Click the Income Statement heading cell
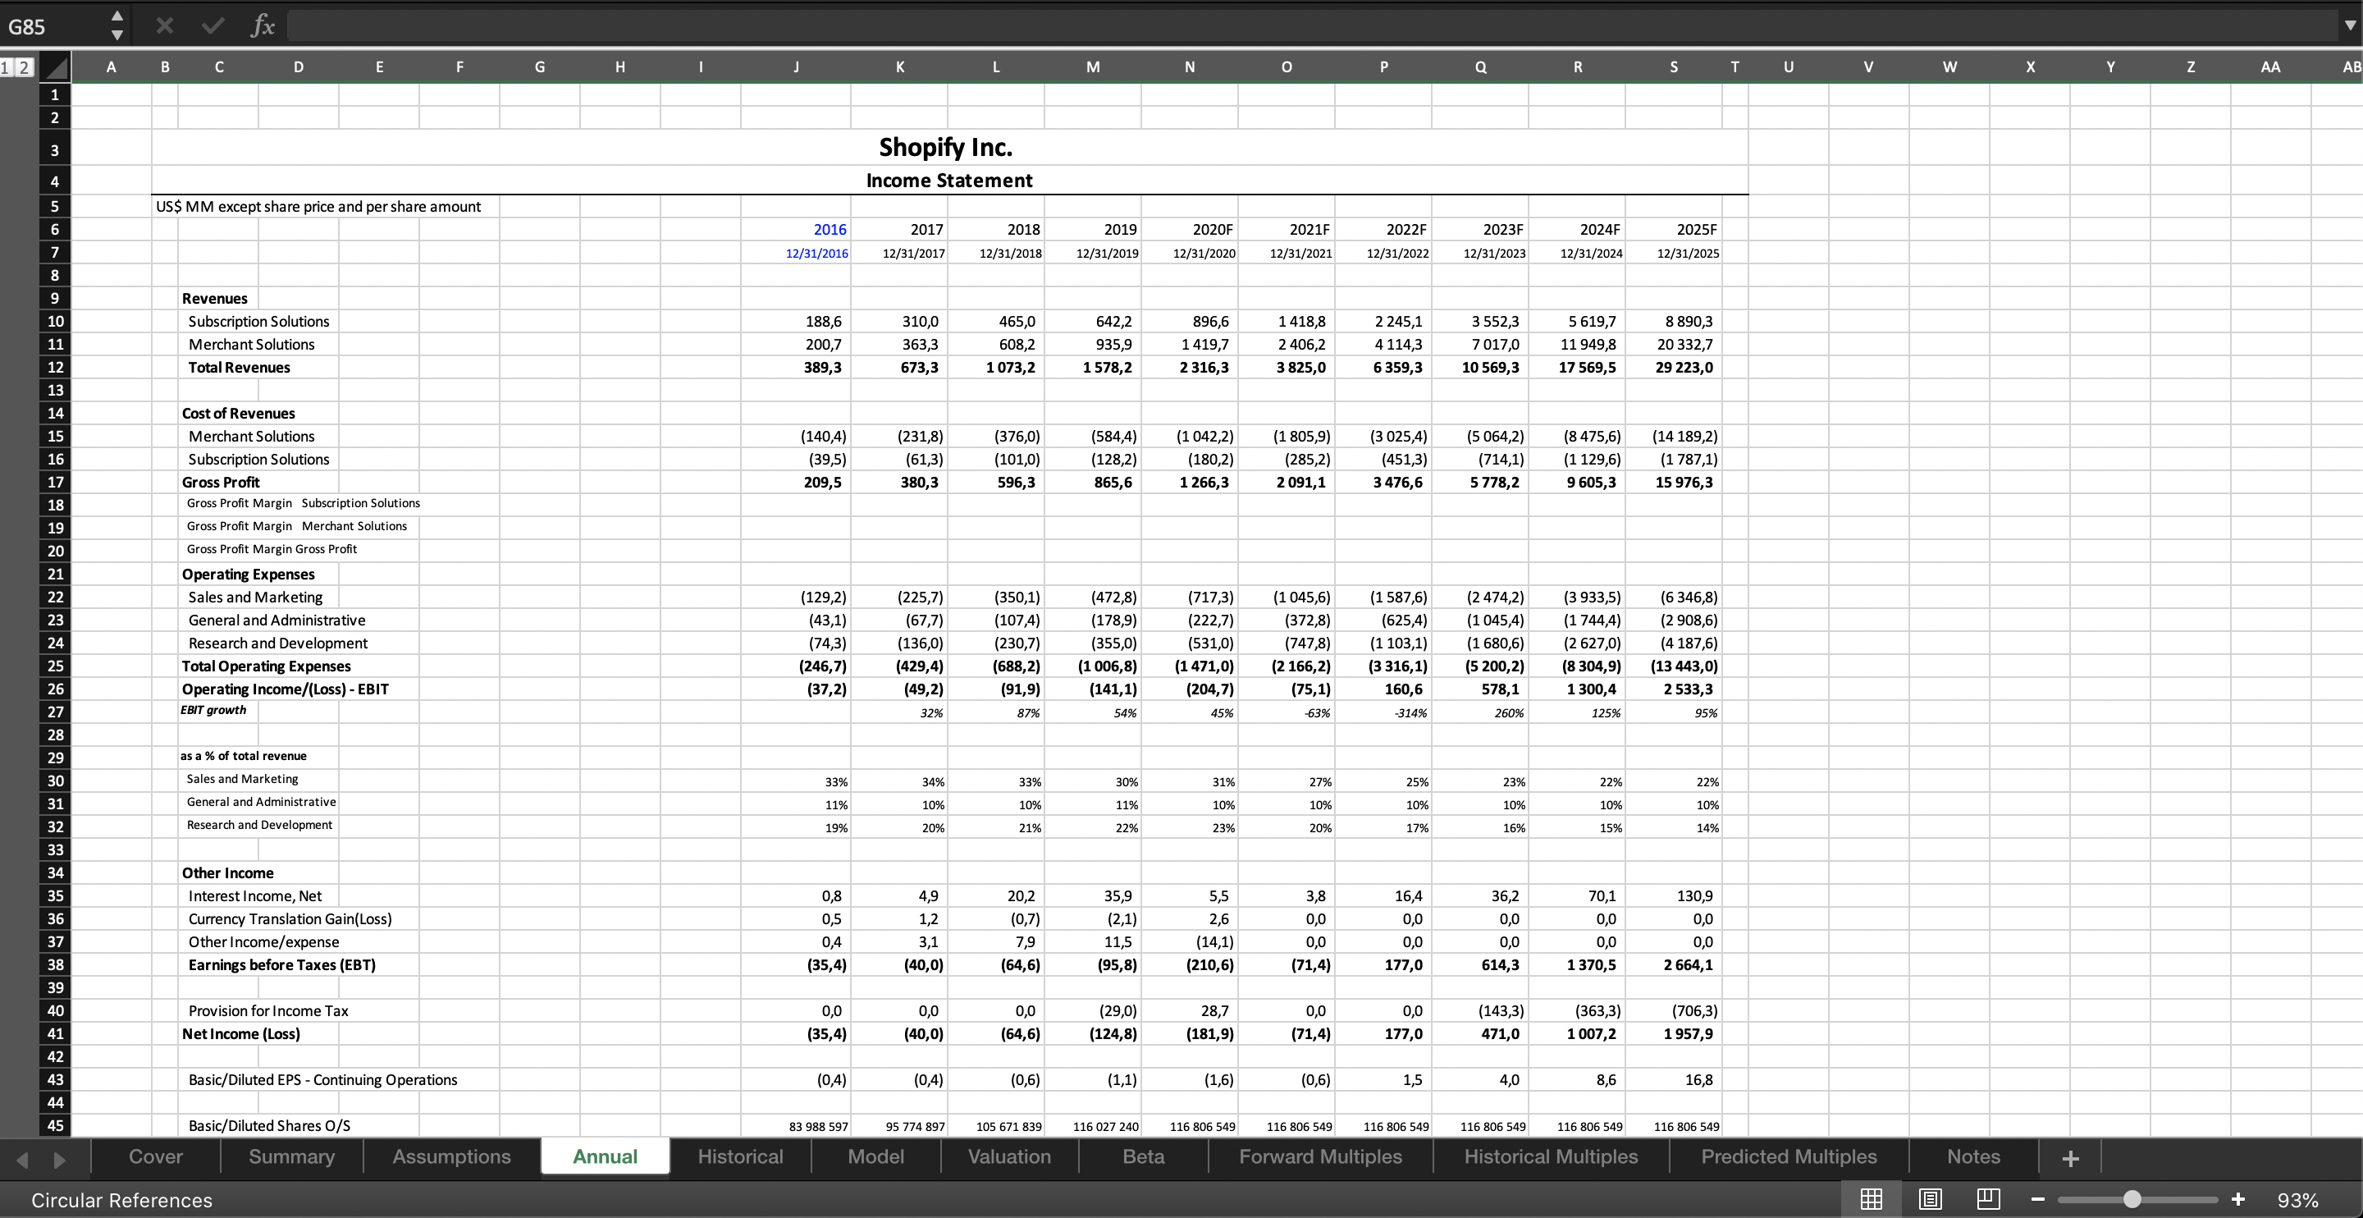 pyautogui.click(x=948, y=181)
